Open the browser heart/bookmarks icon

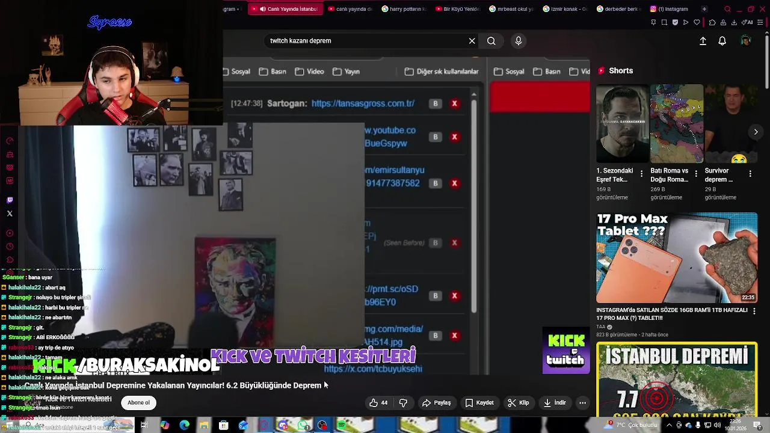(697, 22)
